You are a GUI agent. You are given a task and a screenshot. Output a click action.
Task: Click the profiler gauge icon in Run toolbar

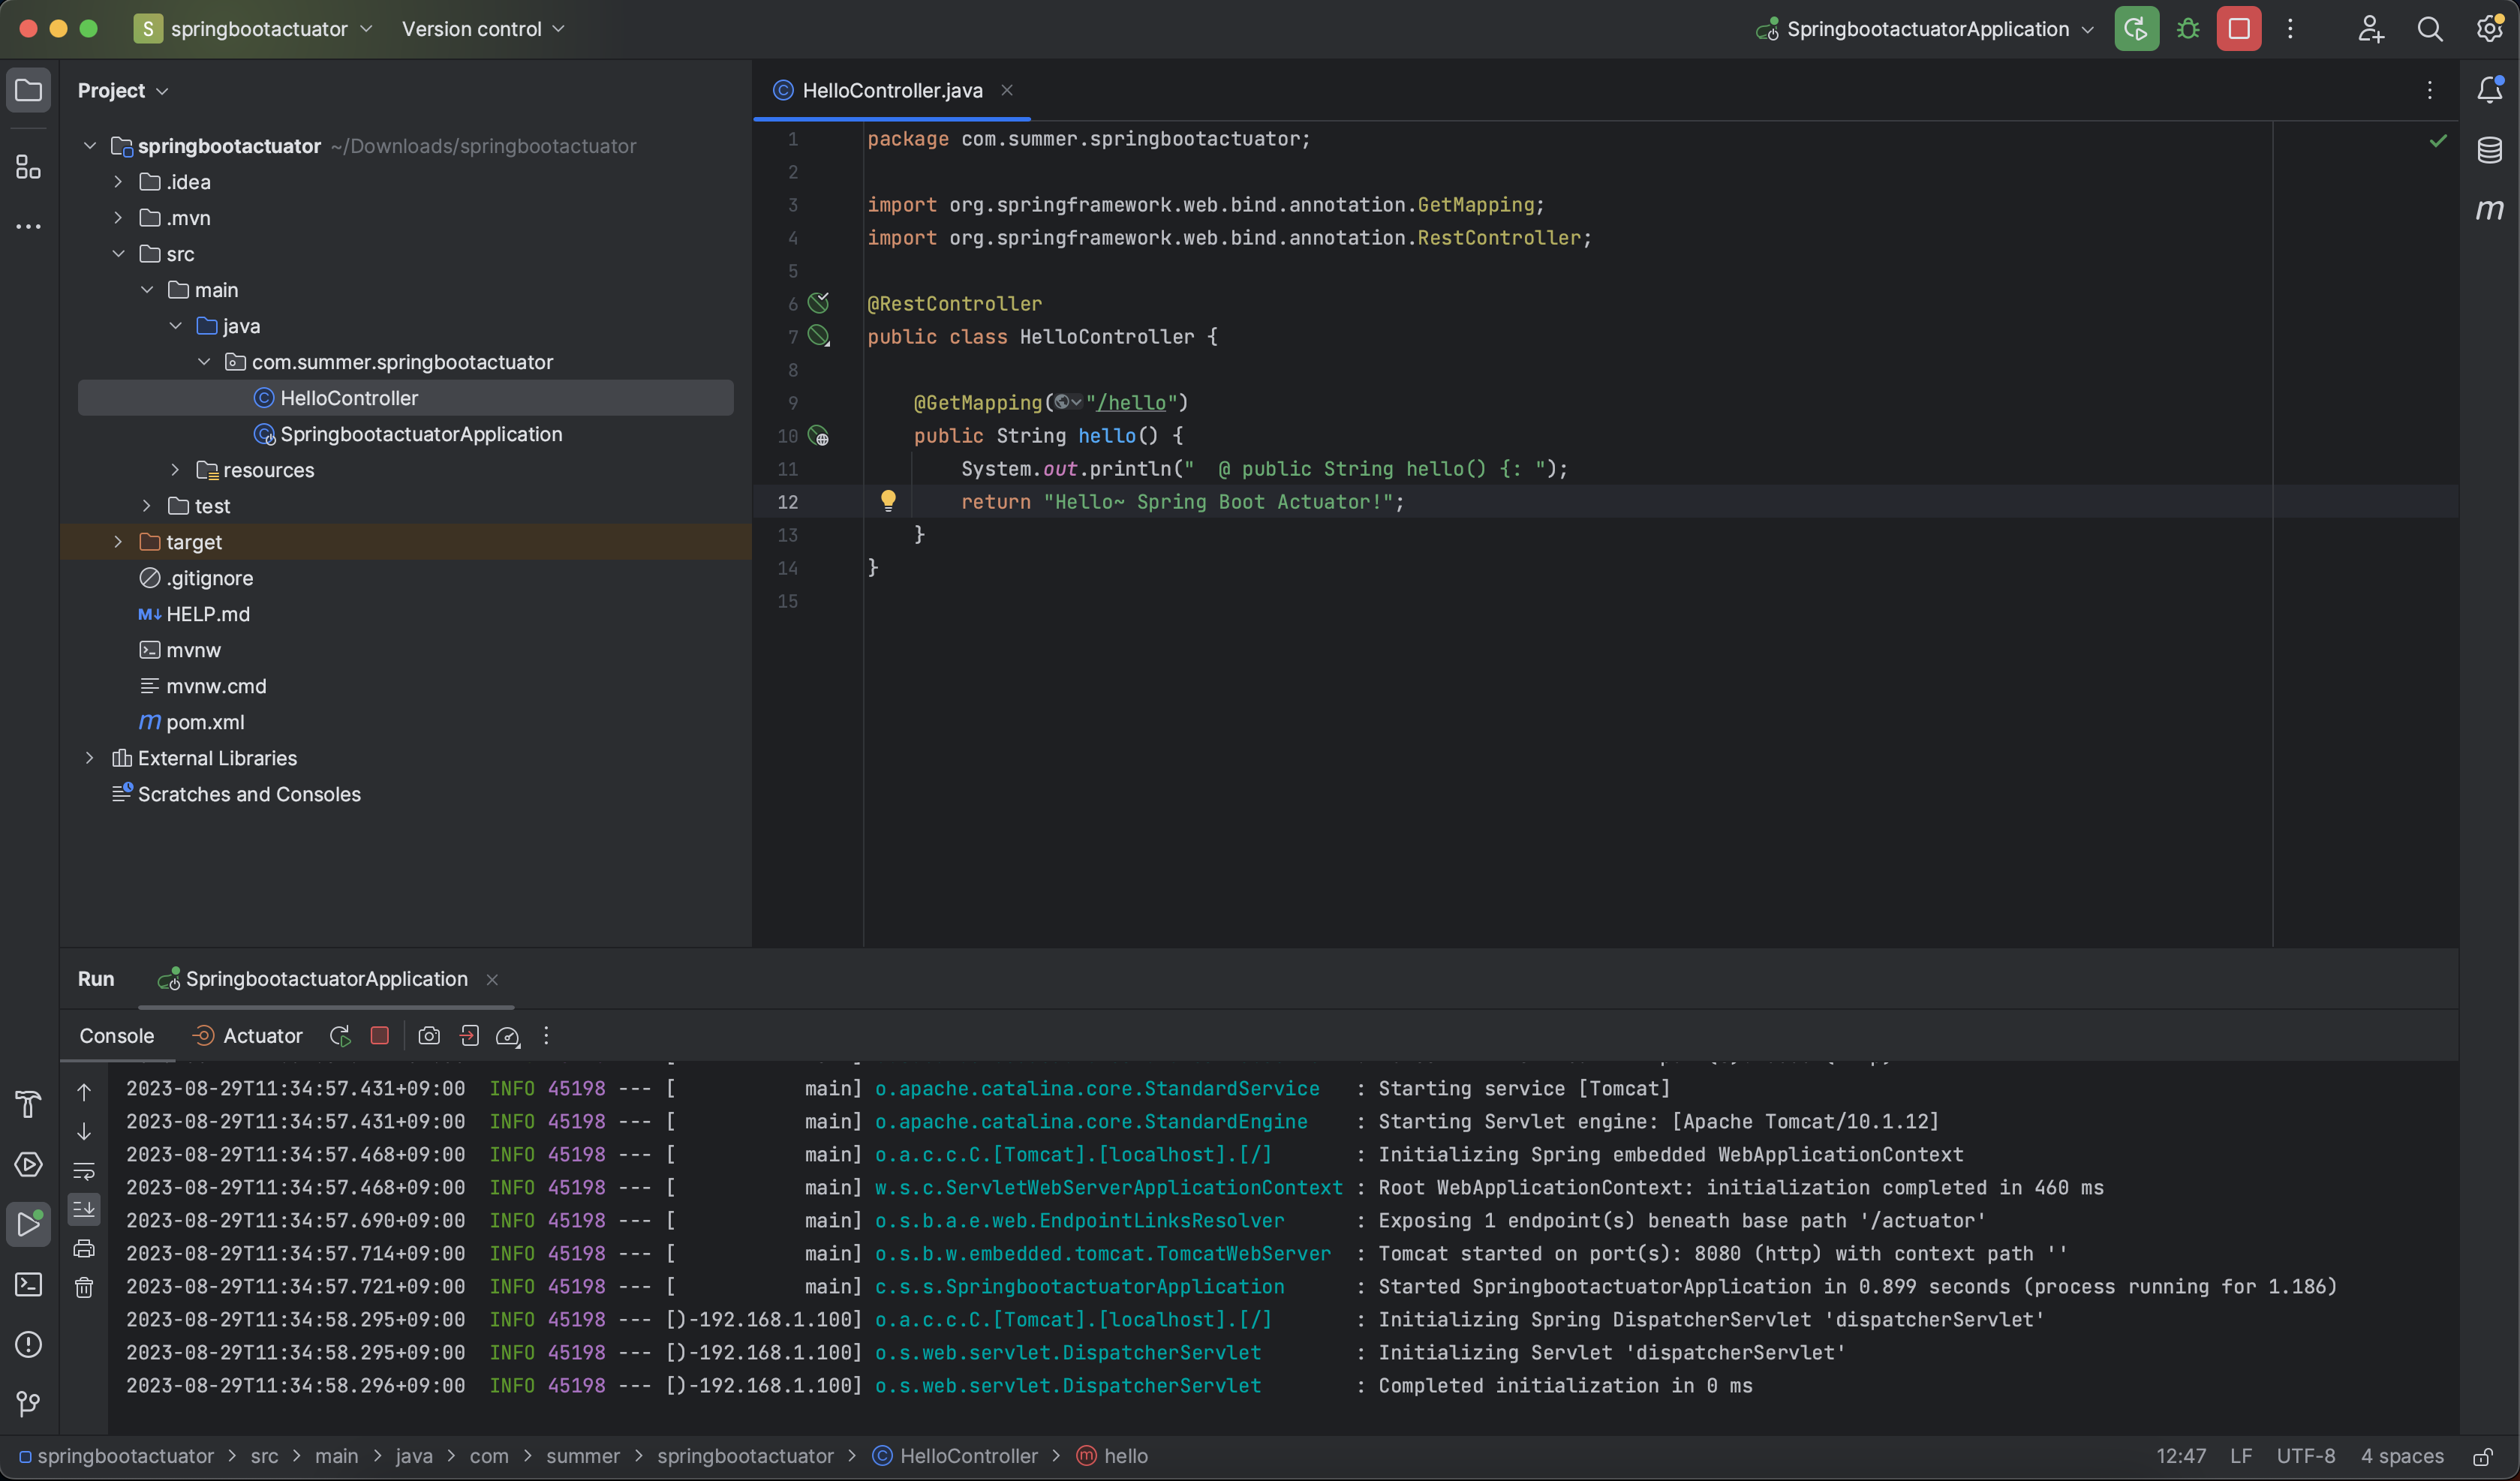(508, 1036)
